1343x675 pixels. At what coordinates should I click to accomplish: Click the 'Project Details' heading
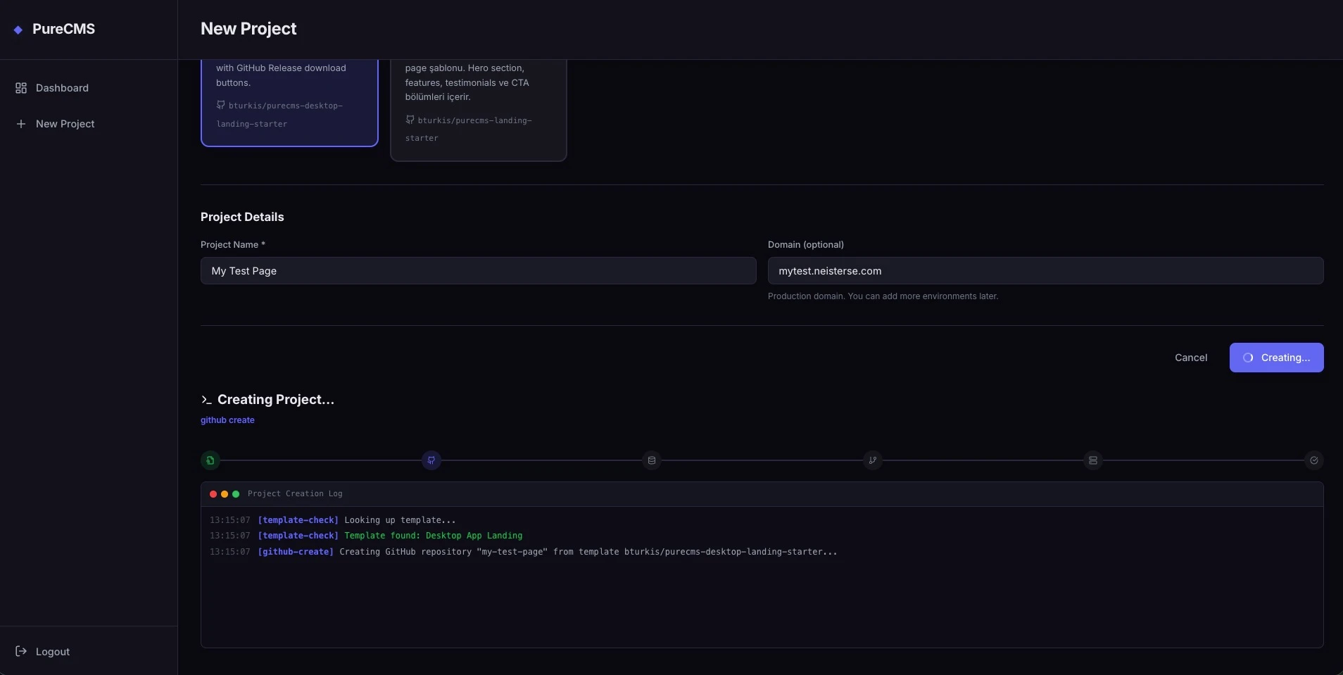click(x=242, y=217)
